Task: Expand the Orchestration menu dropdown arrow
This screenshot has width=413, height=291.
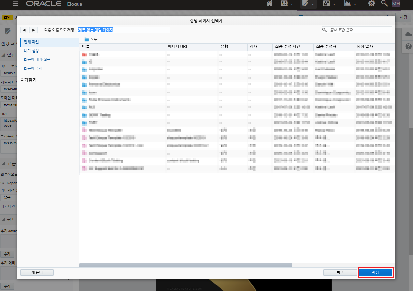Action: coord(292,4)
